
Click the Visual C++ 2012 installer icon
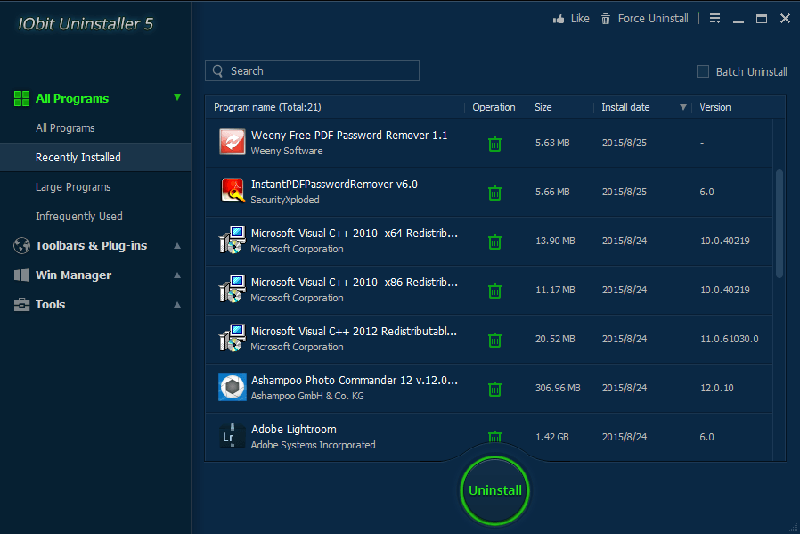tap(233, 338)
